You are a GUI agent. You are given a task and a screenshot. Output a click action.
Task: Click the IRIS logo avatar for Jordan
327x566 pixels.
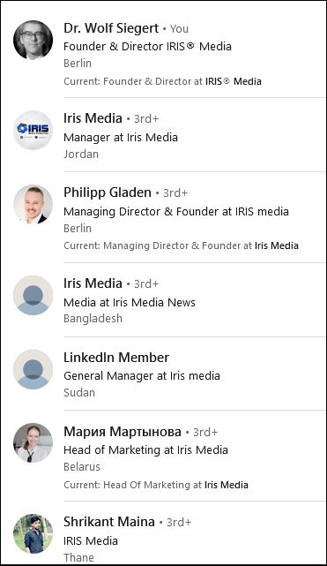(33, 131)
